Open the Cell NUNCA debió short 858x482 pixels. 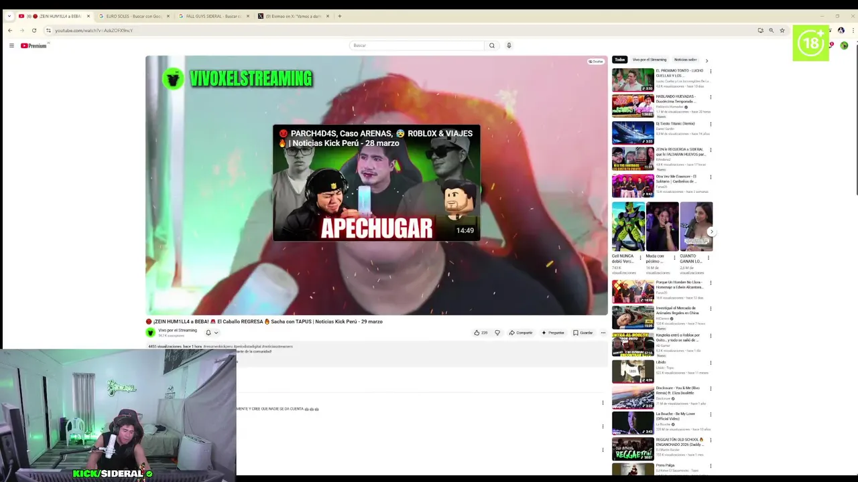click(628, 228)
